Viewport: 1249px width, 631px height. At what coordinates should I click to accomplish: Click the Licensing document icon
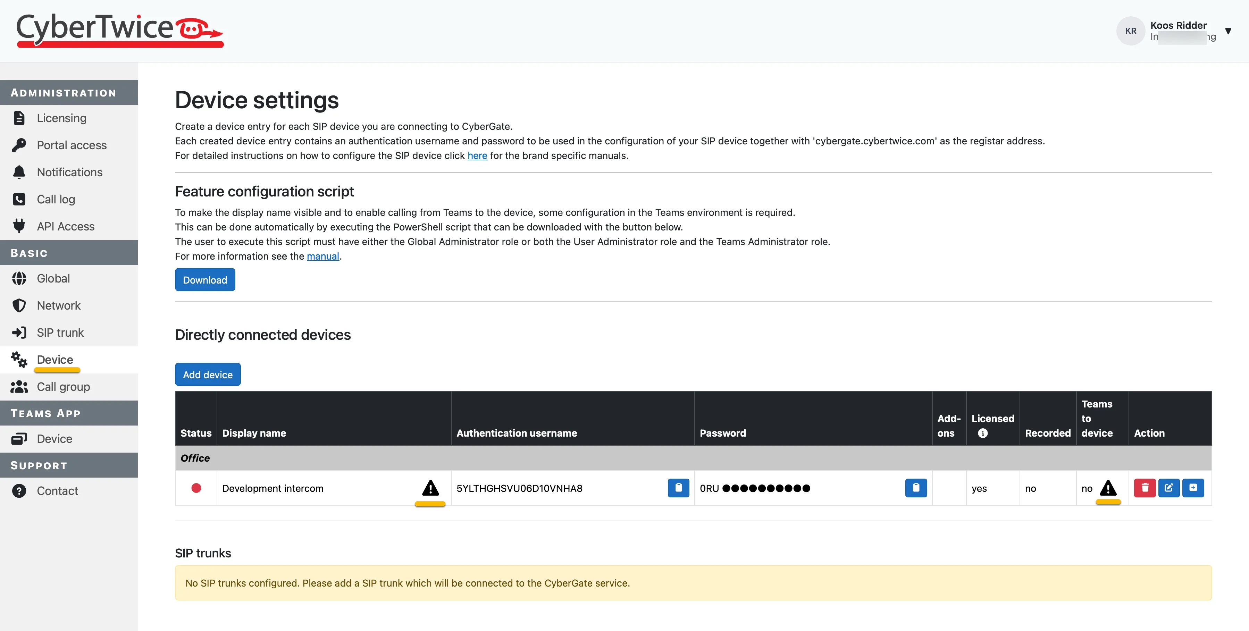tap(19, 118)
